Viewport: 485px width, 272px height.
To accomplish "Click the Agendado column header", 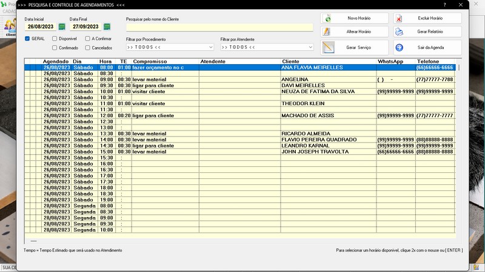I will (x=56, y=62).
